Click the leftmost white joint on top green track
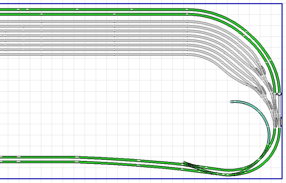Screen dimensions: 286x183 [18, 9]
